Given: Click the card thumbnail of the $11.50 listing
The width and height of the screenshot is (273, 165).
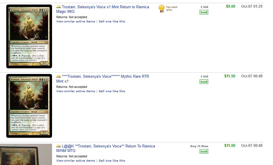Looking at the screenshot, I should pyautogui.click(x=29, y=106).
